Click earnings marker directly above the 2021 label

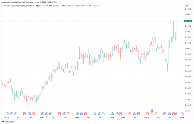[42, 114]
